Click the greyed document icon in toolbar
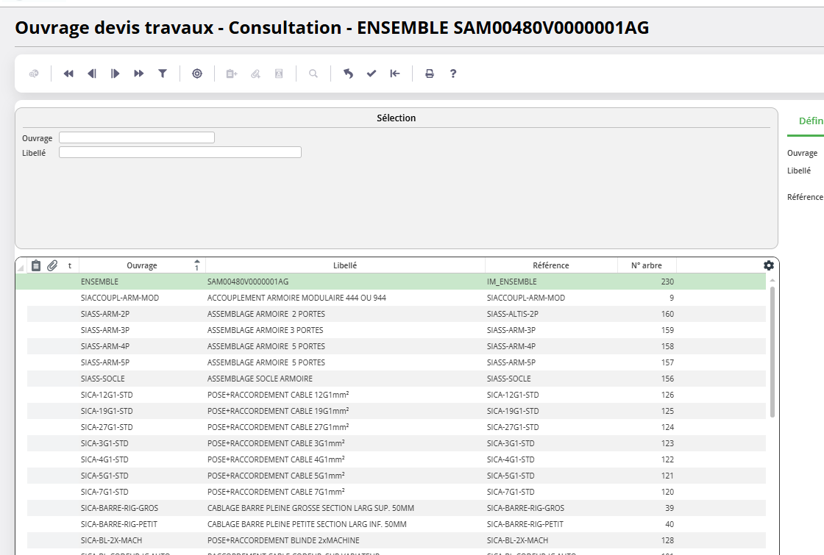Viewport: 824px width, 555px height. [279, 74]
